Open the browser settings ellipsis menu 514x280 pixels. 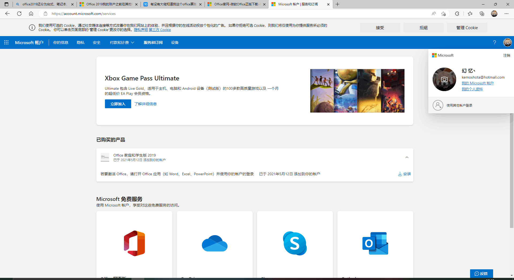pos(507,14)
